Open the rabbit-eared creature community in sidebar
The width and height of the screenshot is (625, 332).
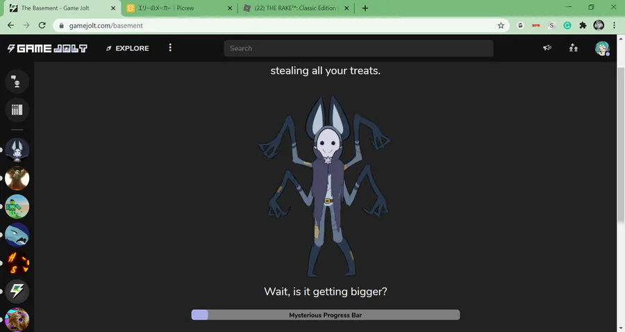[x=17, y=150]
